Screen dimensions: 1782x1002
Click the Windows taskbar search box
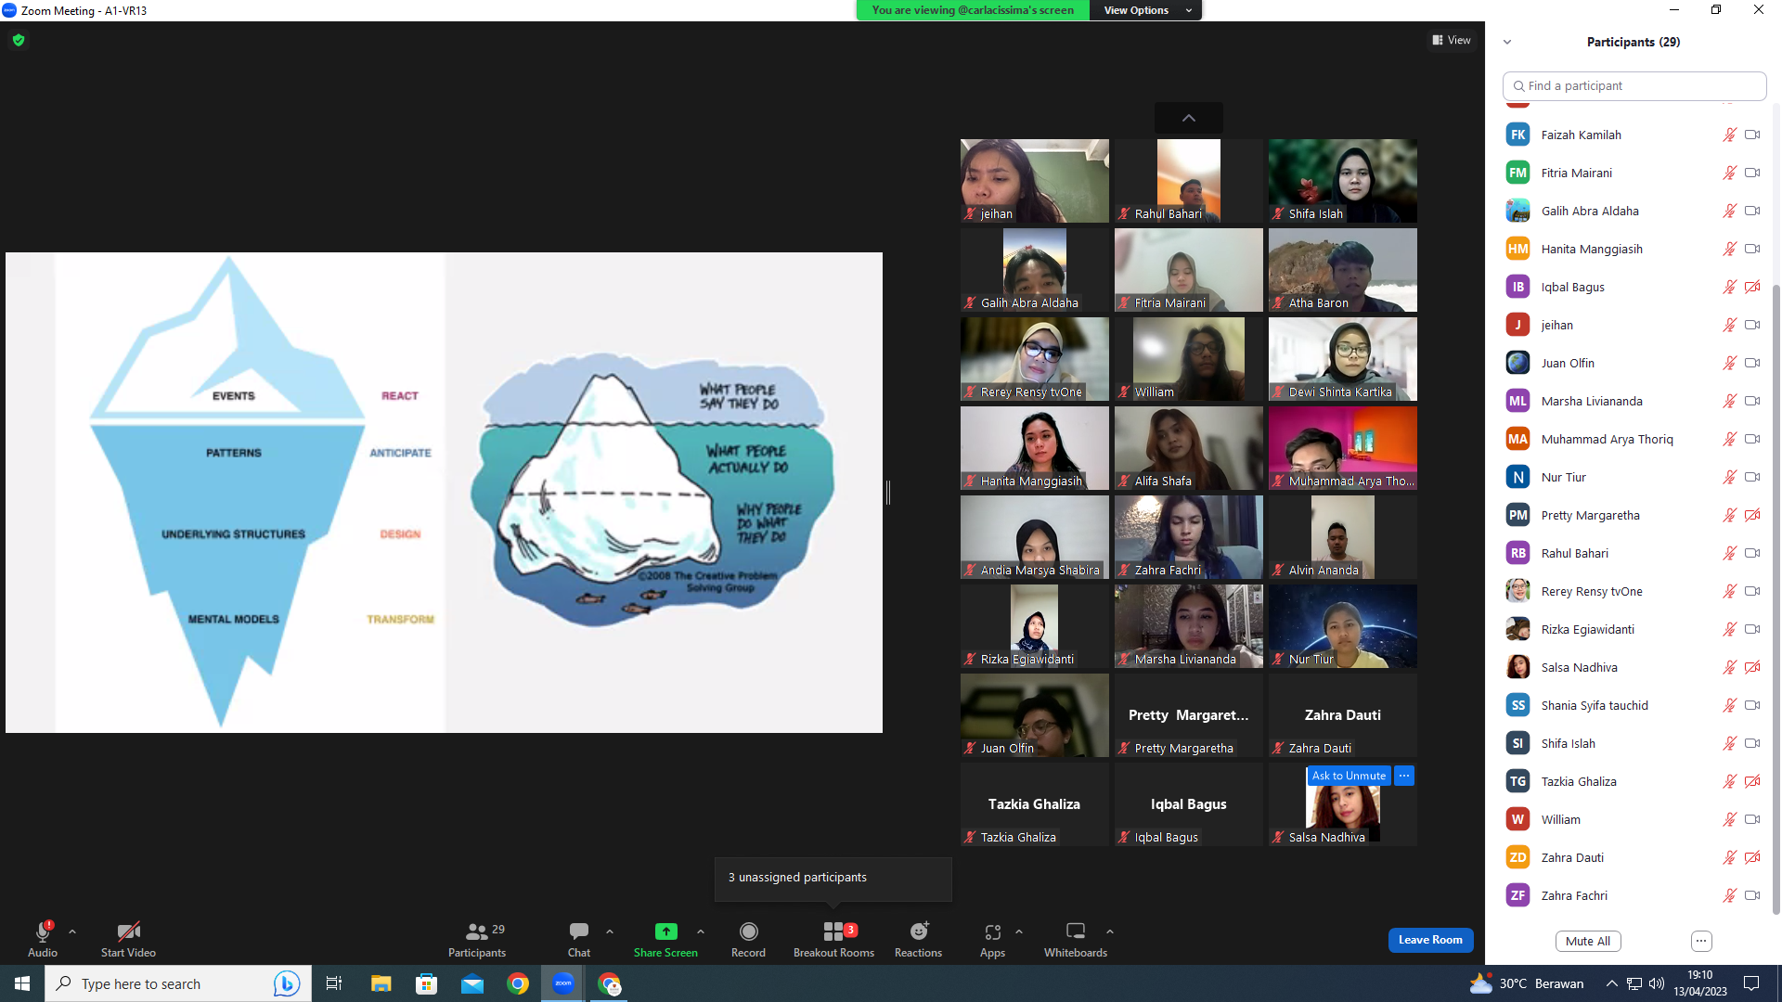[x=178, y=983]
